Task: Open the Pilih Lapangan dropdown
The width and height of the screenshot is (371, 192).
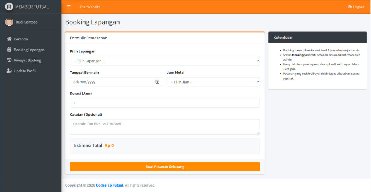Action: point(165,61)
